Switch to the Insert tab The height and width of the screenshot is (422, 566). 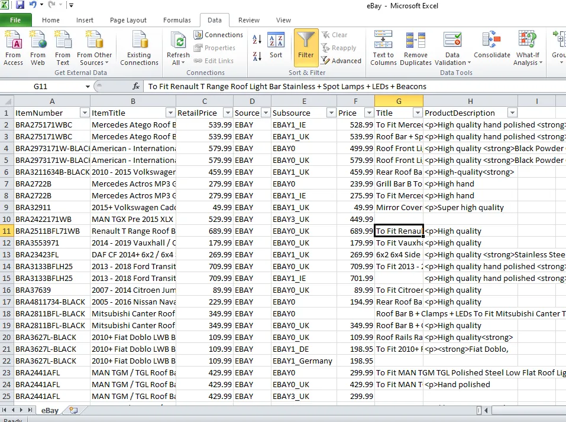point(85,20)
